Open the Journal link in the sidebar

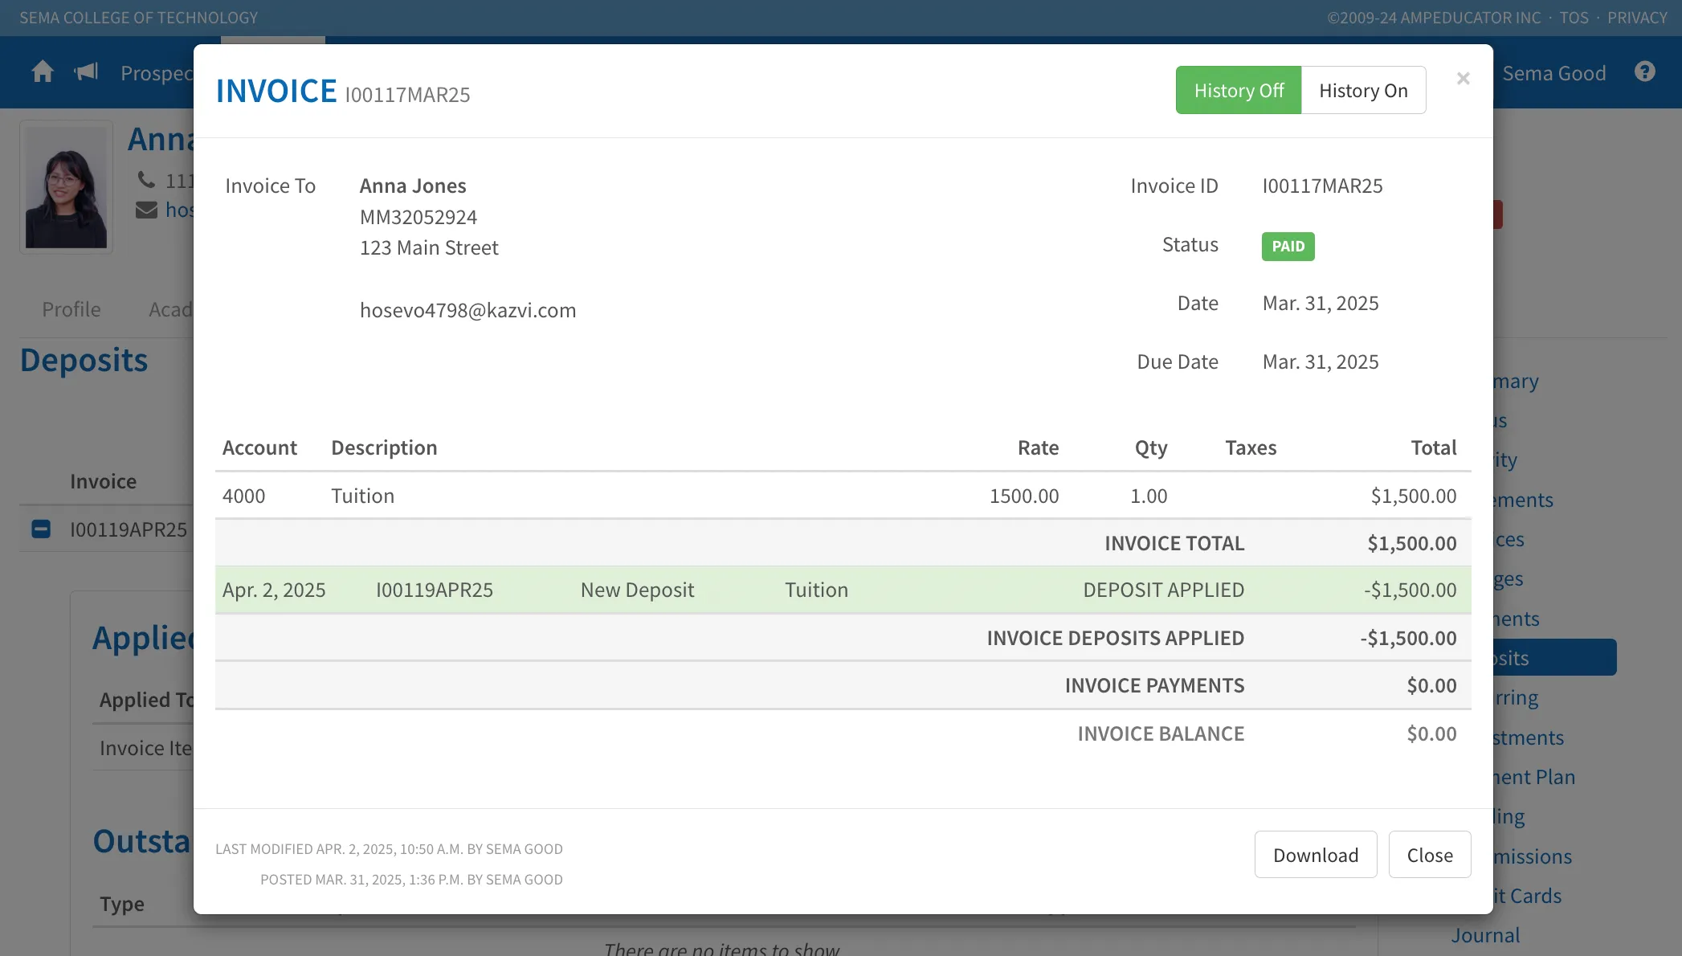pos(1485,935)
